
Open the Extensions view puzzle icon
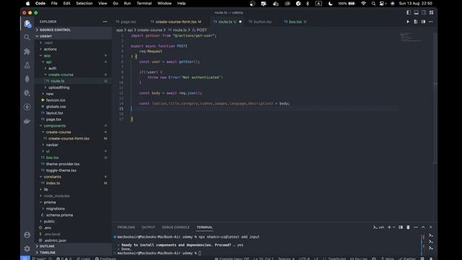point(27,51)
